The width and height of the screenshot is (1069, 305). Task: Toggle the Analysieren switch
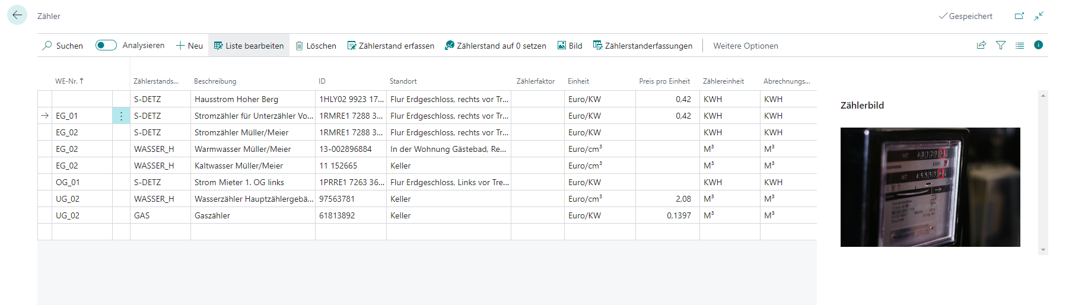point(106,46)
